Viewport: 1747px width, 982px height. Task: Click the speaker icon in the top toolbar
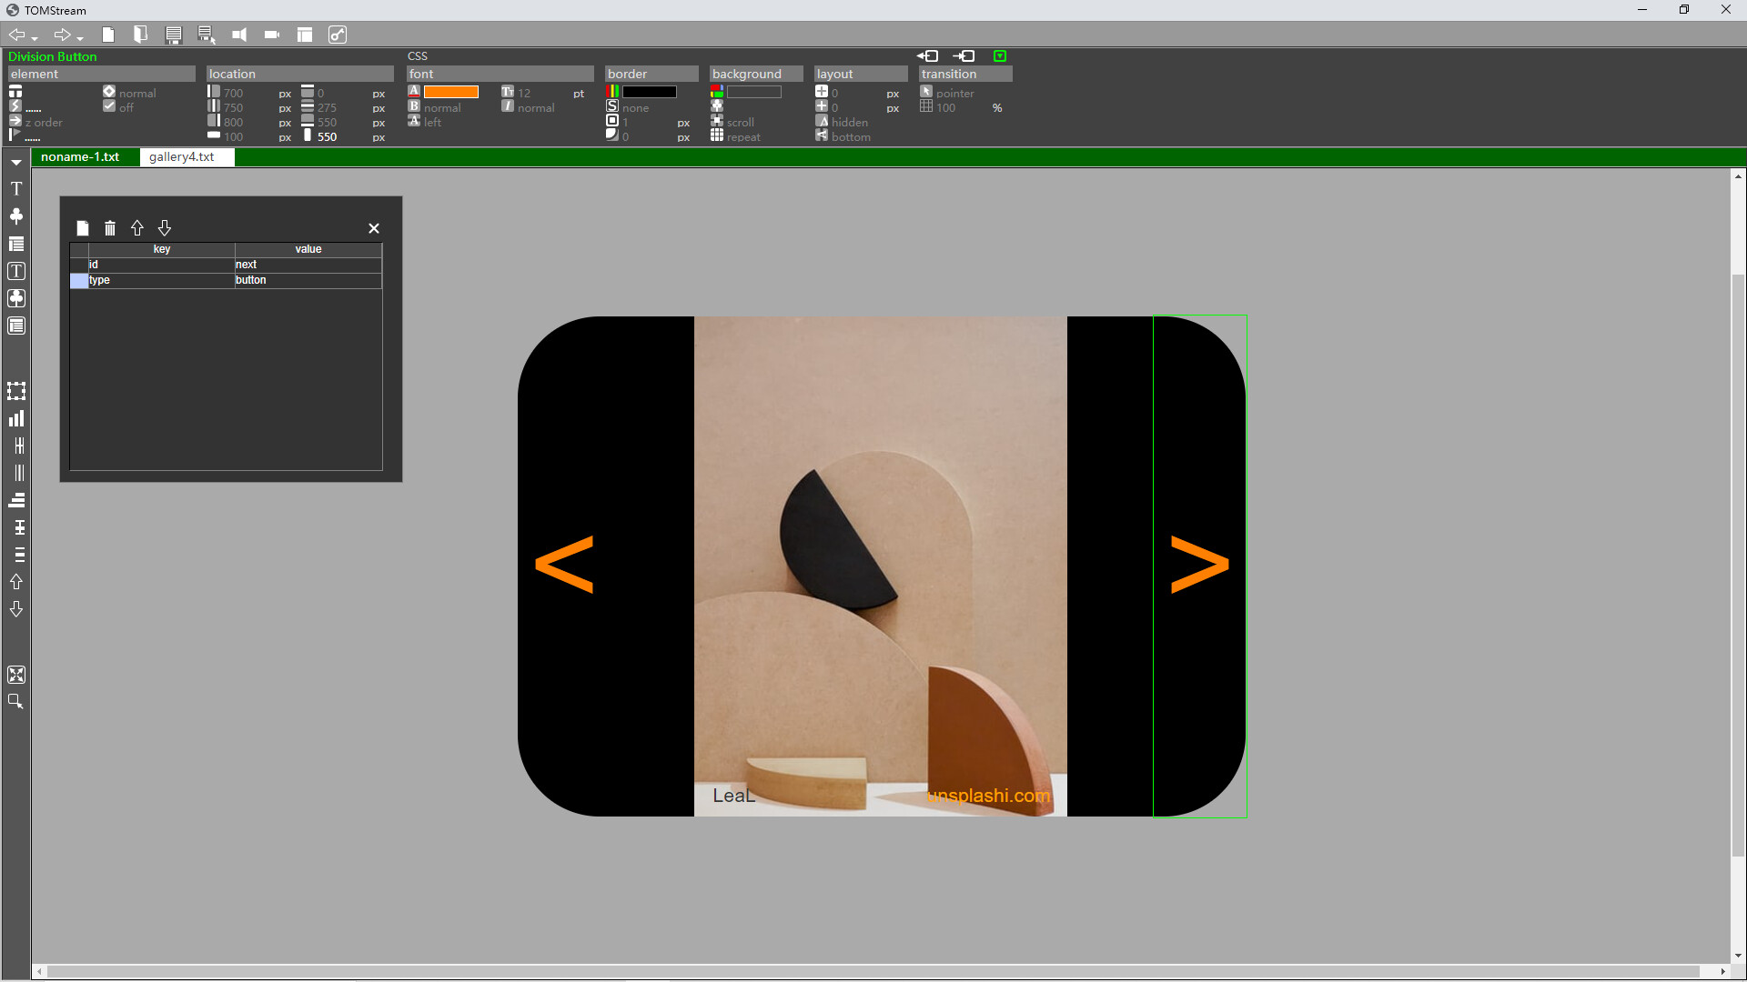click(239, 35)
